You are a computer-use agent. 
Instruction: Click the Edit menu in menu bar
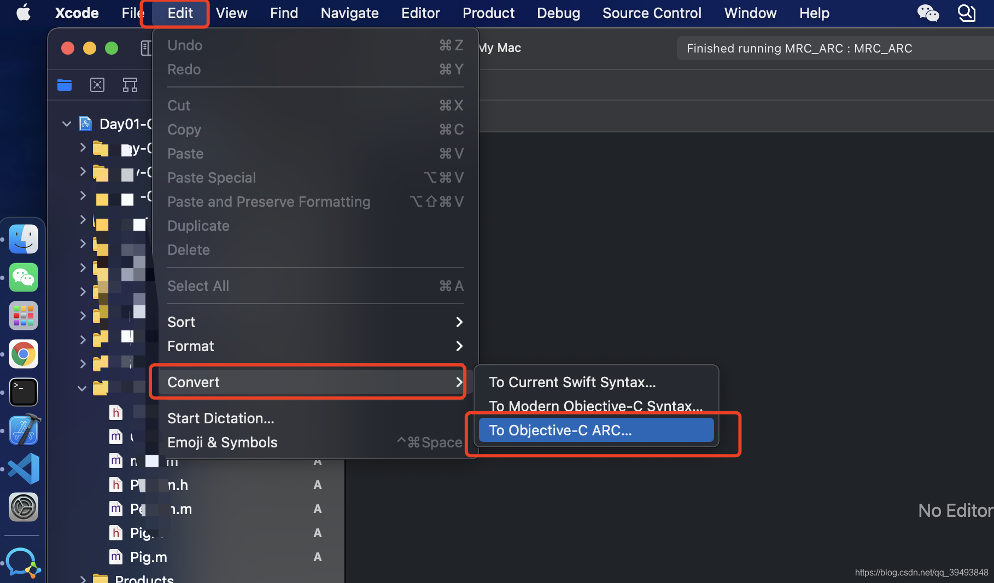click(x=180, y=13)
